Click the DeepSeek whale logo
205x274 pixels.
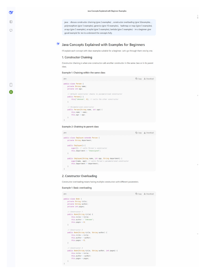[11, 12]
